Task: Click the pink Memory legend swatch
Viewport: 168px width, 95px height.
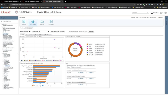Action: tap(87, 48)
